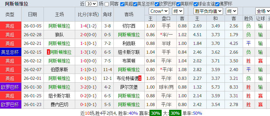Screen dimensions: 270x116
Task: Uncheck the 英足总杯 filter checkbox
Action: (135, 4)
